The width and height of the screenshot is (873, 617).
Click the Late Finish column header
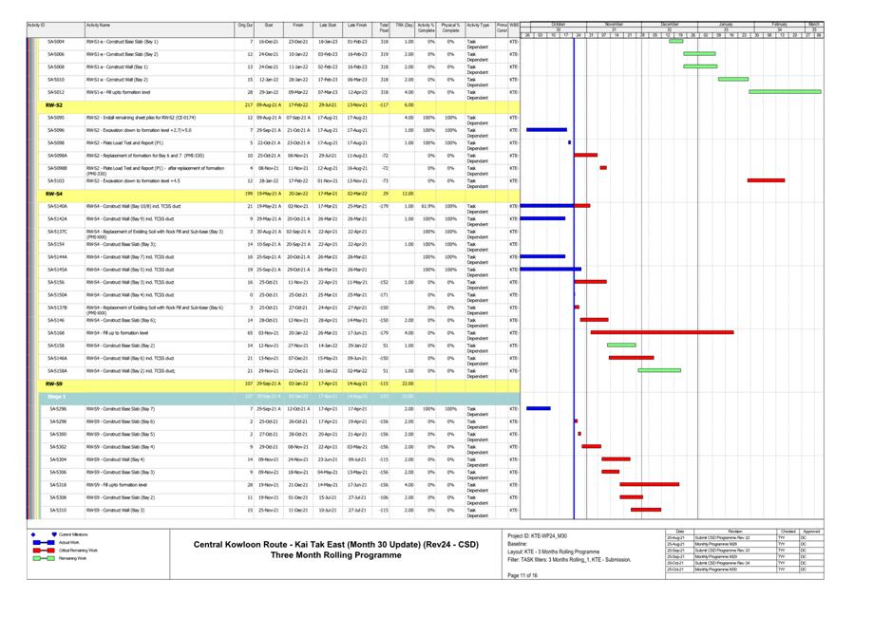pos(358,25)
